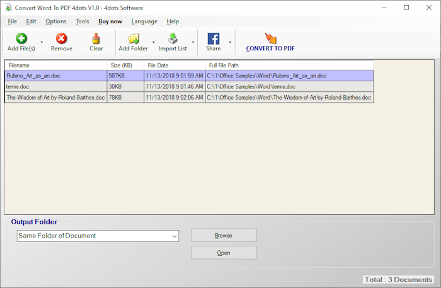Image resolution: width=441 pixels, height=288 pixels.
Task: Sort by the File Date column header
Action: (x=175, y=66)
